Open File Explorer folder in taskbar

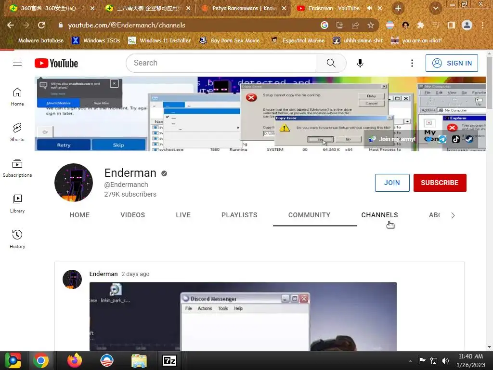139,360
